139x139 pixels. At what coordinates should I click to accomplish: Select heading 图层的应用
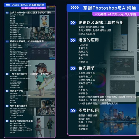point(88,110)
